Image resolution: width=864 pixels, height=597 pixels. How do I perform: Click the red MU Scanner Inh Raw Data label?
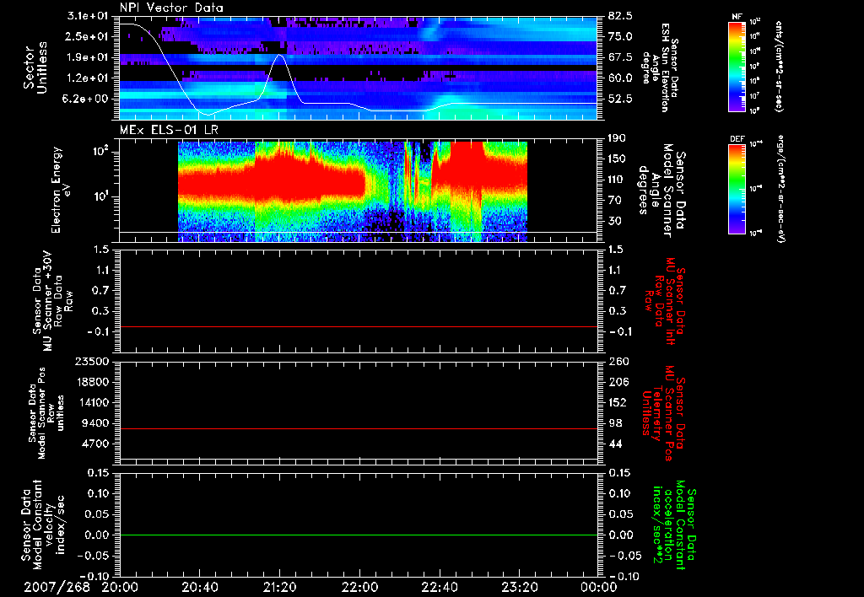click(665, 301)
